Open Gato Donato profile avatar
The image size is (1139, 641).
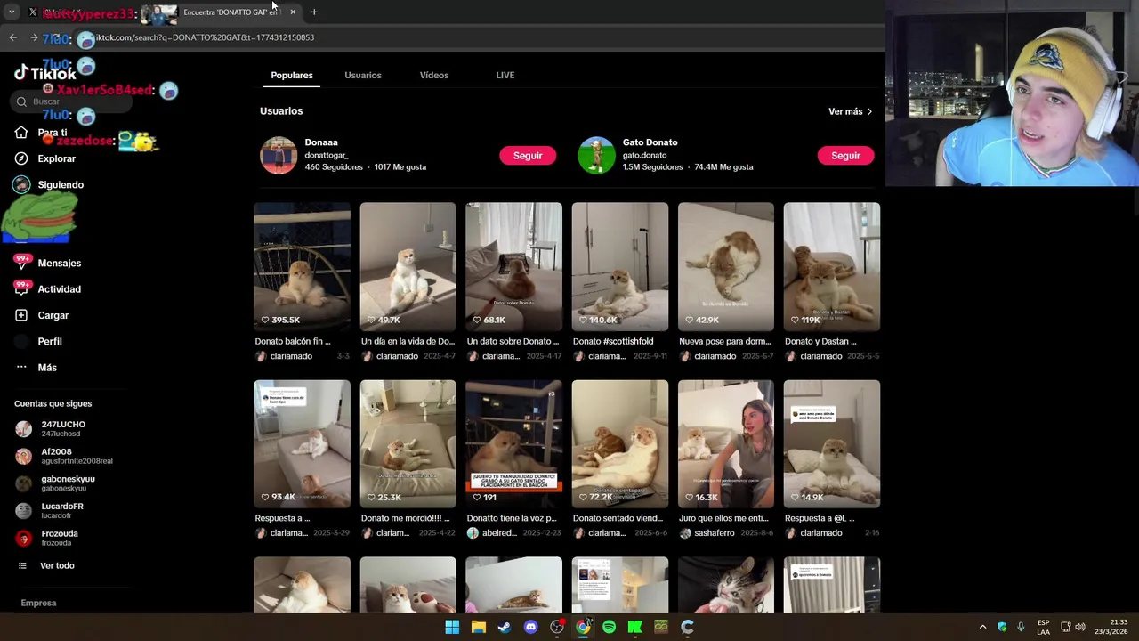click(x=596, y=156)
